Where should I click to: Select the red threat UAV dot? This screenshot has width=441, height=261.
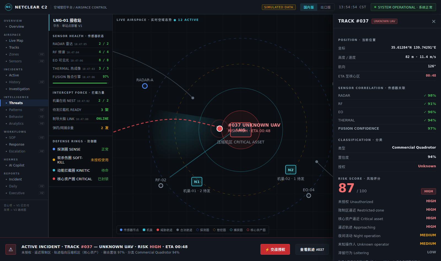click(x=220, y=129)
